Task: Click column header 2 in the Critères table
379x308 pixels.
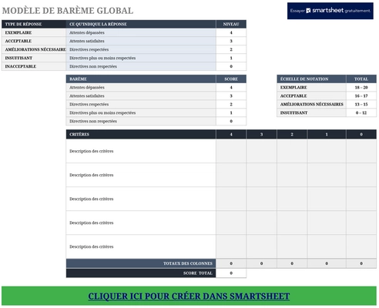Action: pos(292,135)
